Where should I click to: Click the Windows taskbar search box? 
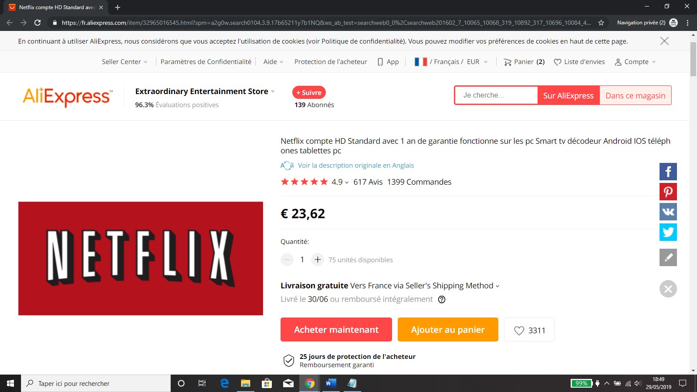[x=96, y=383]
